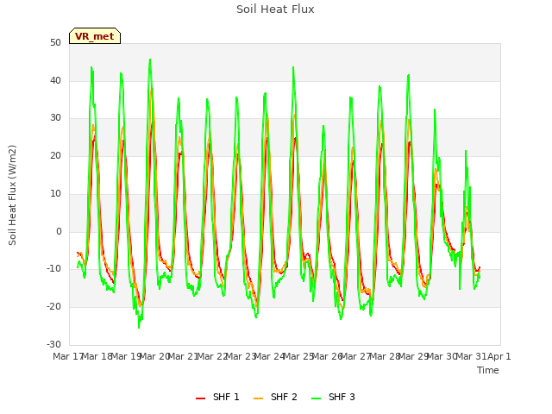Screen dimensions: 552x414
Task: Click the SHF 3 legend entry
Action: coord(333,397)
